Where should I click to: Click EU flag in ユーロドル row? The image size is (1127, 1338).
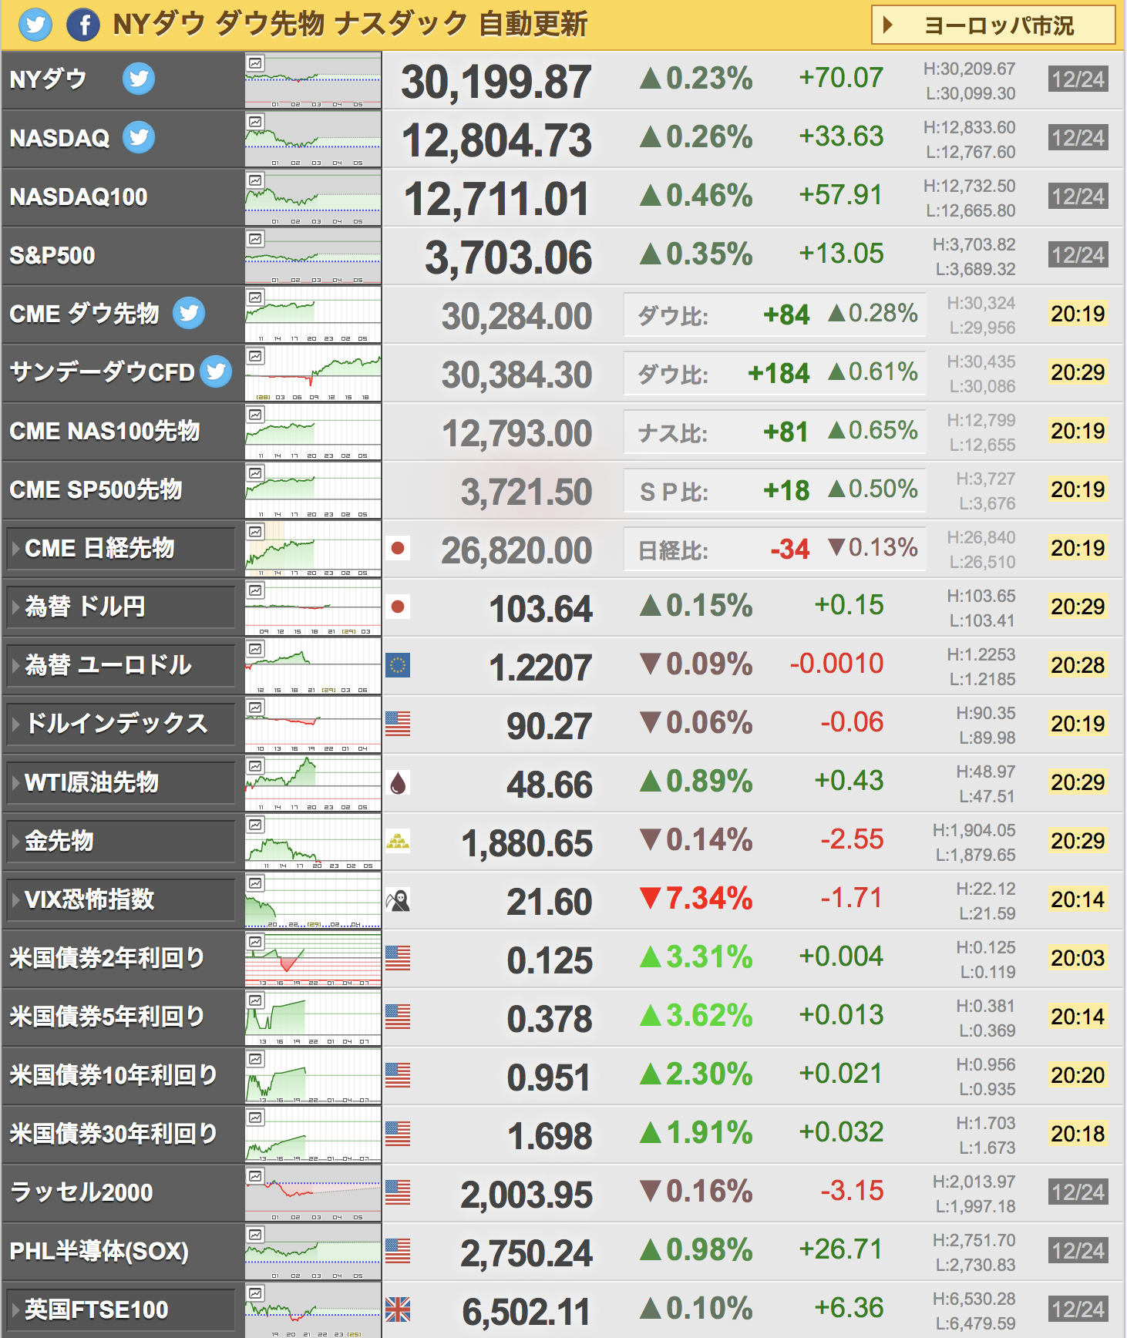pos(398,665)
